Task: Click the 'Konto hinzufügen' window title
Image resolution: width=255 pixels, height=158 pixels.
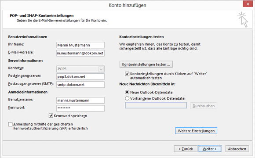Action: (127, 5)
